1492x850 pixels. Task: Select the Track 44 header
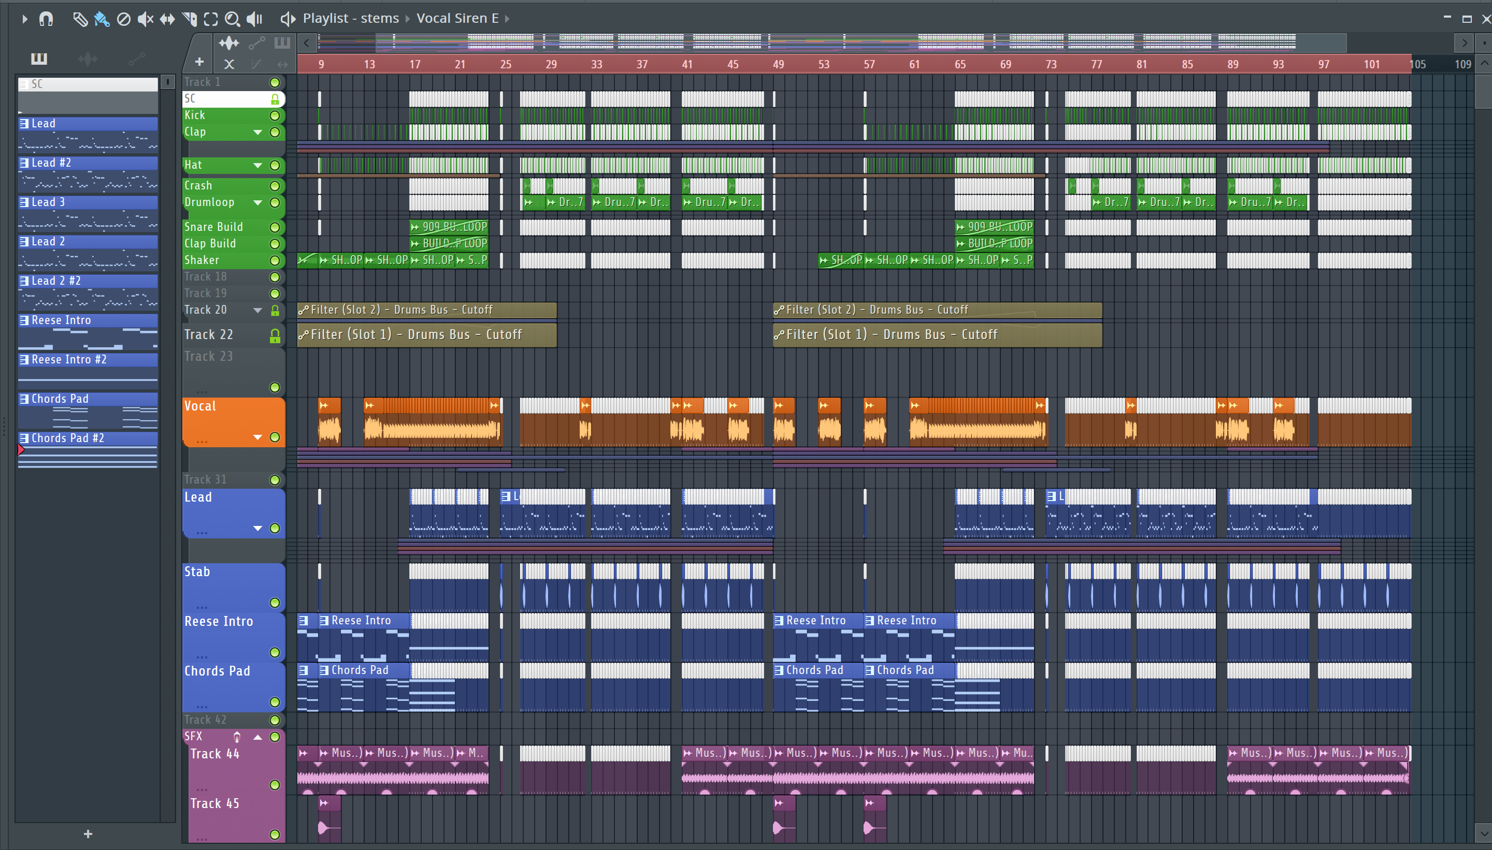237,769
